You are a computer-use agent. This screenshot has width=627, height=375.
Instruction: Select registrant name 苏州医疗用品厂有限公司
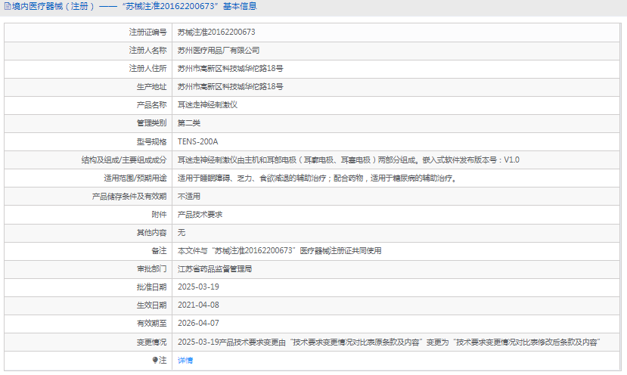[219, 51]
